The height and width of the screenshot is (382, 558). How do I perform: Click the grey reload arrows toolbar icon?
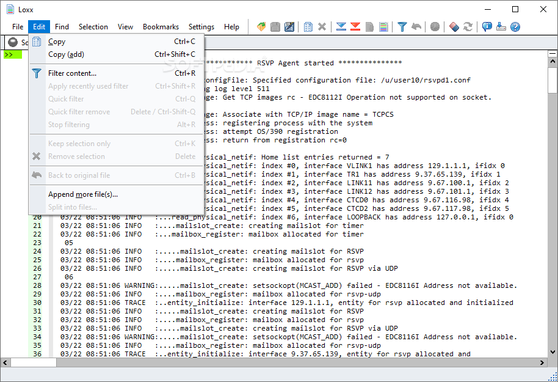[468, 27]
